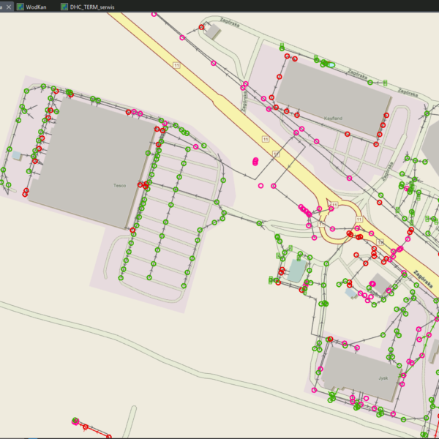The width and height of the screenshot is (439, 439).
Task: Click small grey building at map top
Action: point(214,33)
